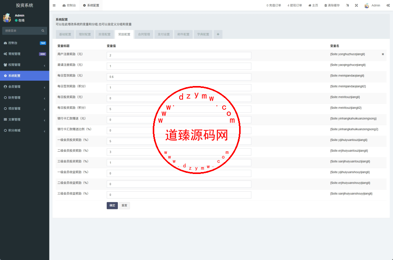Open 0 充值订单 link in top bar

[274, 5]
